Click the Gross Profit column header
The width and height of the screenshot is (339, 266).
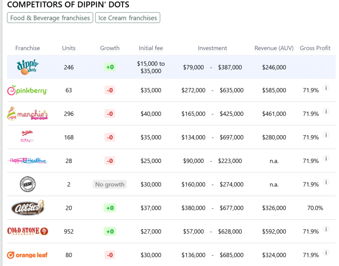point(315,48)
